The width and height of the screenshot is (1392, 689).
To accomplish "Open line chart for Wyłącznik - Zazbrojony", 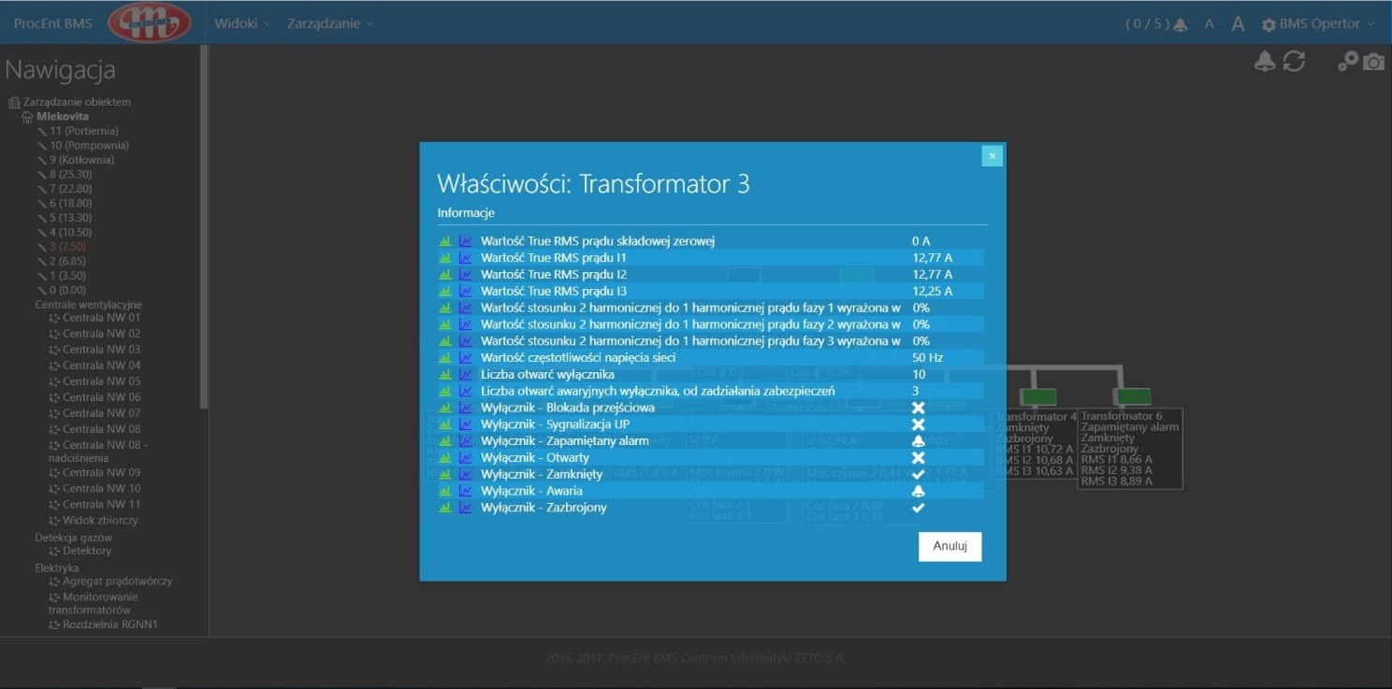I will point(466,508).
